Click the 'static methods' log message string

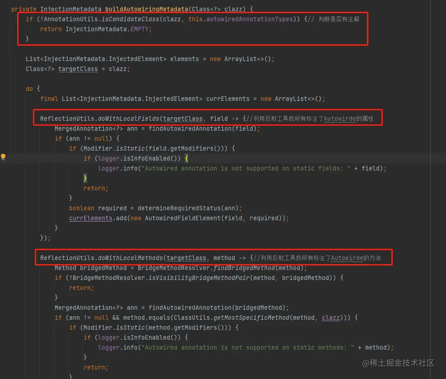(x=247, y=348)
